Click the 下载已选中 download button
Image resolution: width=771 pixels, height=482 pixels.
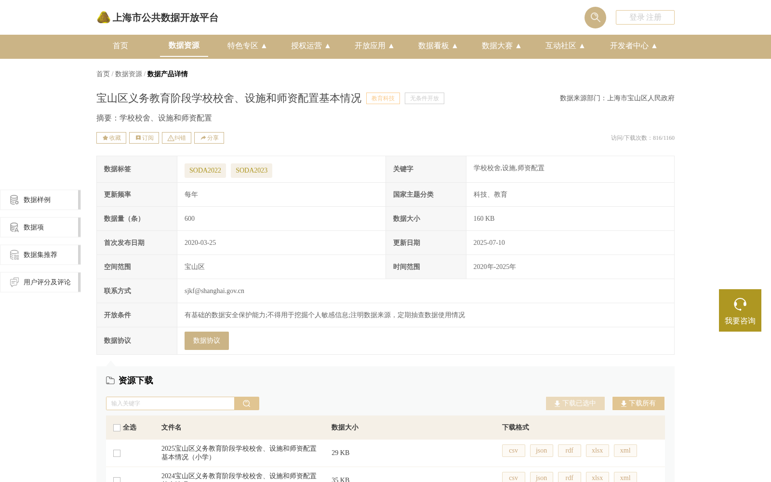pyautogui.click(x=575, y=403)
